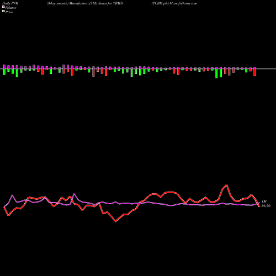Click the '86.50' price value label
Viewport: 276px width, 276px height.
266,206
